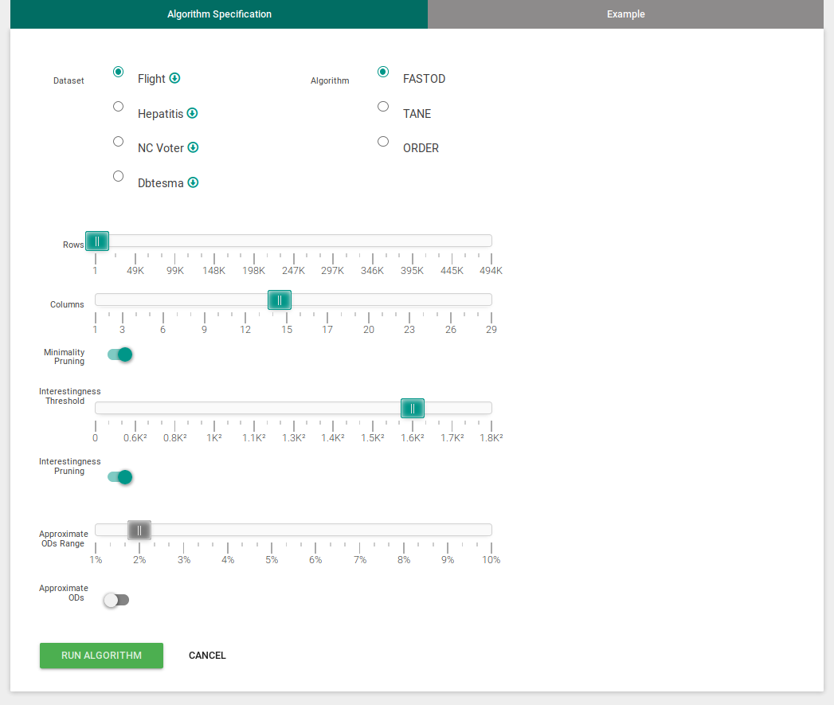Click the Columns slider handle
Image resolution: width=834 pixels, height=705 pixels.
(280, 300)
